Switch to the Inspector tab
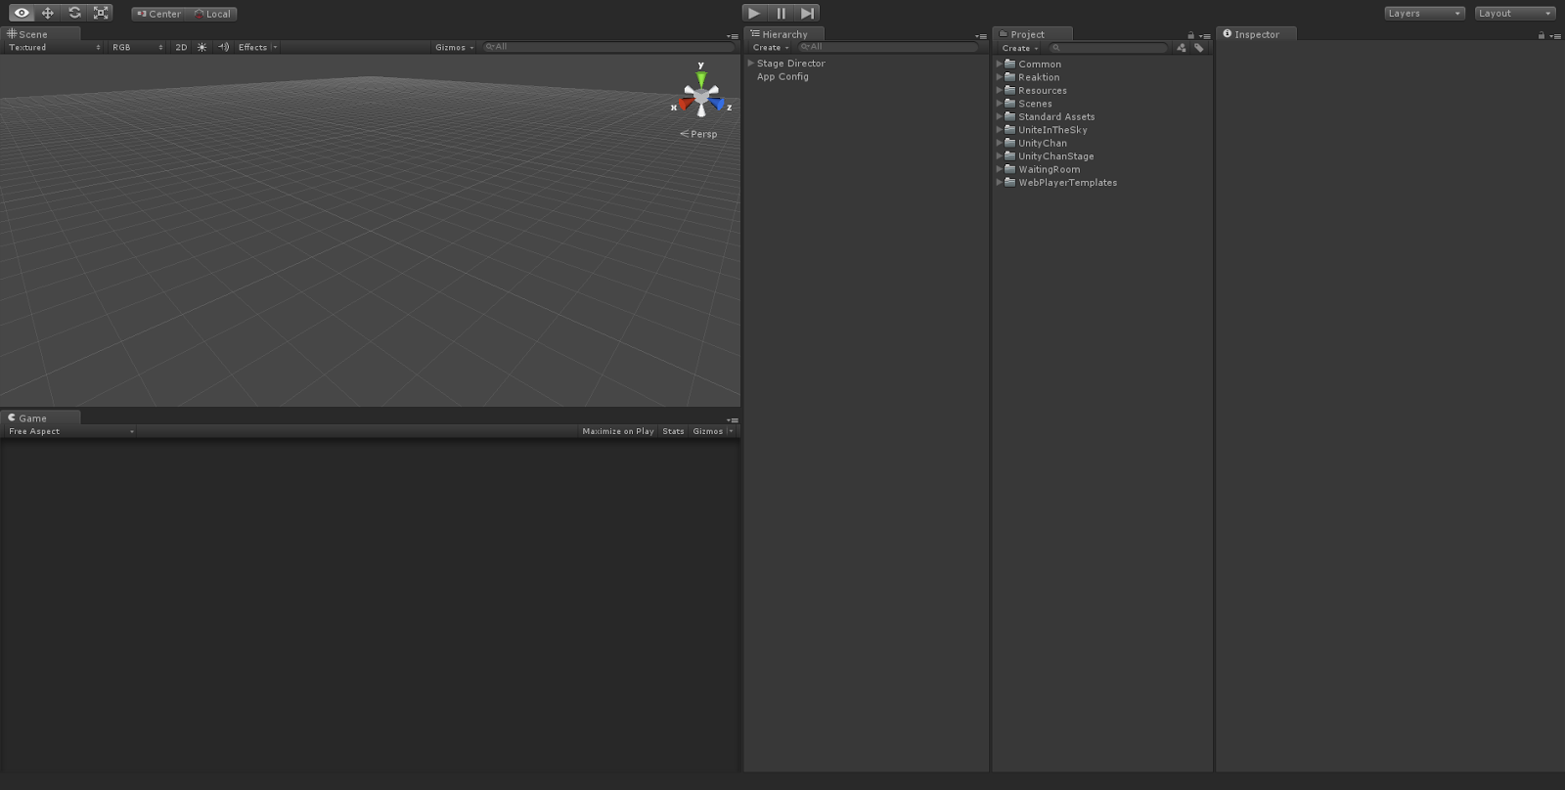This screenshot has width=1565, height=790. coord(1256,34)
